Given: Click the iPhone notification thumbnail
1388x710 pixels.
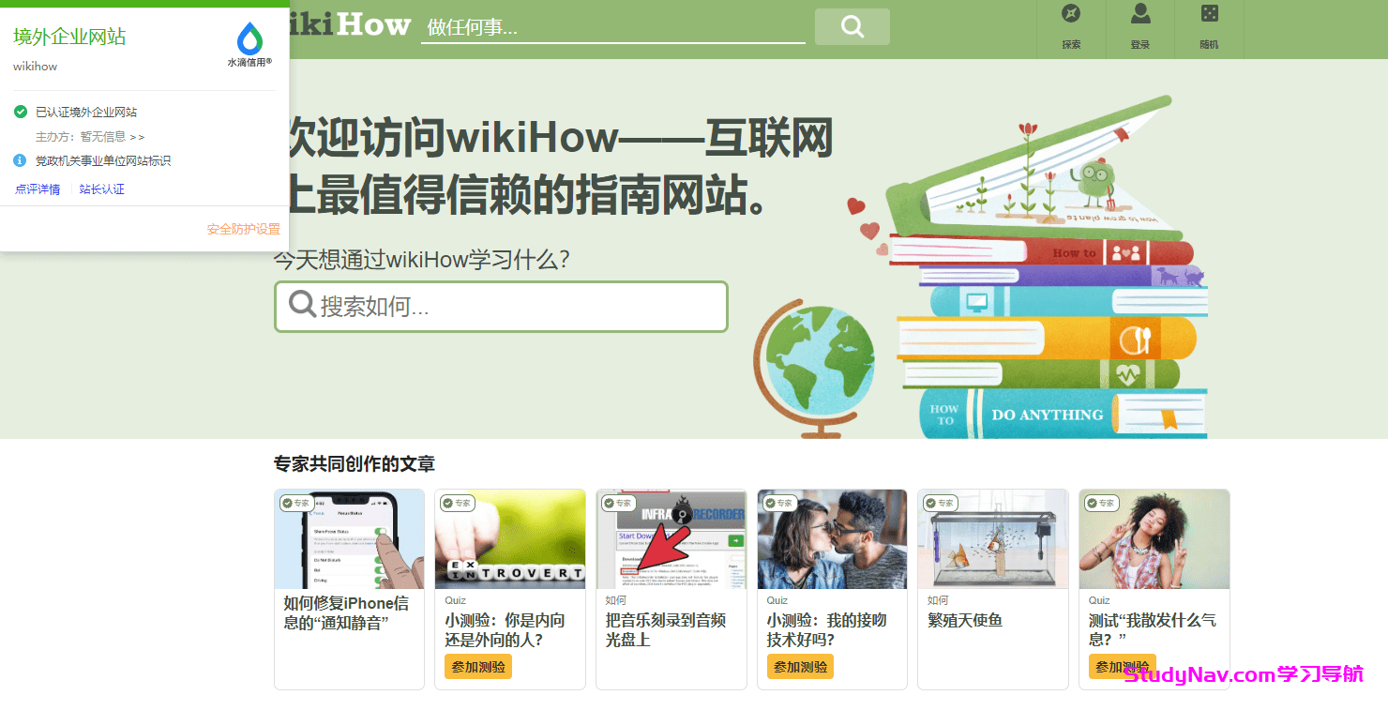Looking at the screenshot, I should pos(349,539).
